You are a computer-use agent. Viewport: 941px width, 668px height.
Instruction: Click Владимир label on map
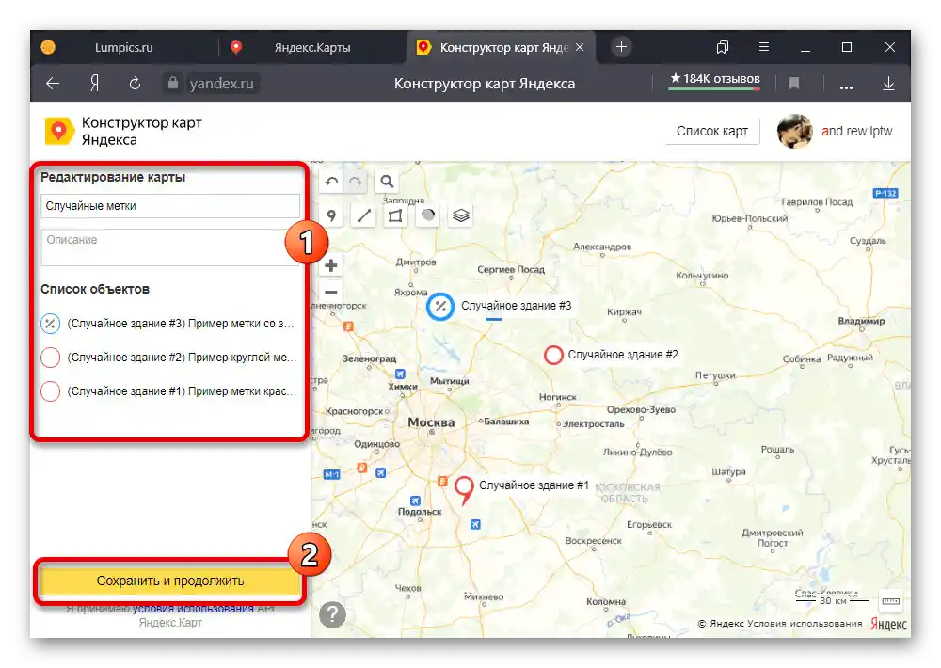pos(861,321)
